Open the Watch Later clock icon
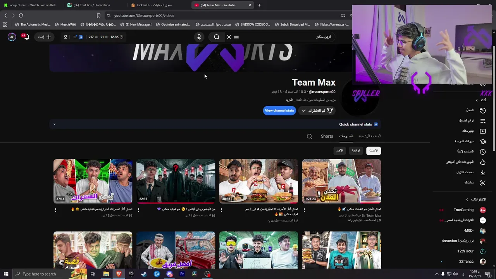The image size is (496, 279). 483,152
